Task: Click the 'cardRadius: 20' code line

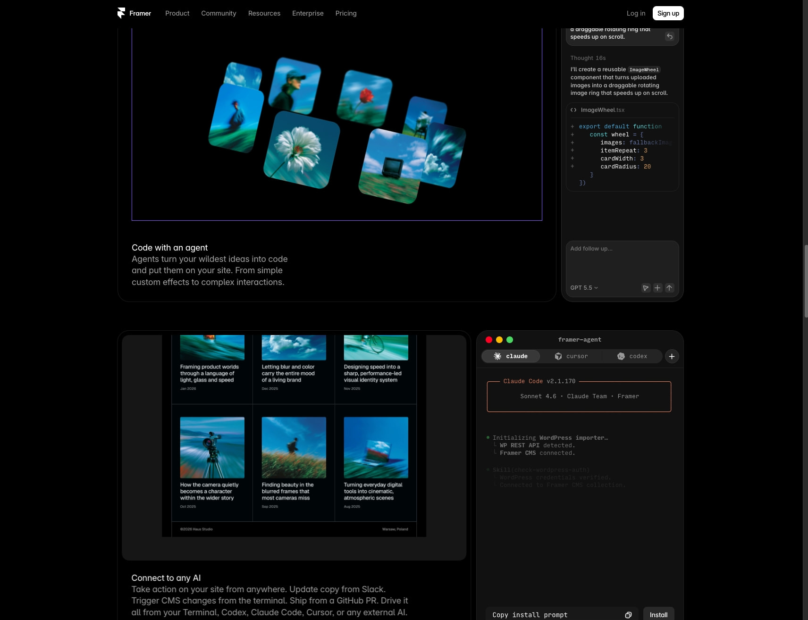Action: [625, 167]
